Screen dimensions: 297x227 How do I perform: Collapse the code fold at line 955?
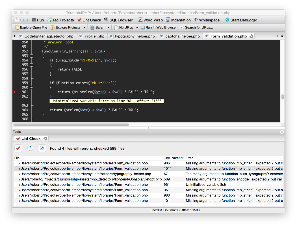[x=32, y=65]
